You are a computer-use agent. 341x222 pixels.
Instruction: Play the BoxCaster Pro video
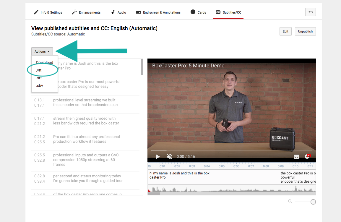(158, 157)
